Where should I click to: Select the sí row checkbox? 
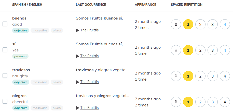(5, 50)
